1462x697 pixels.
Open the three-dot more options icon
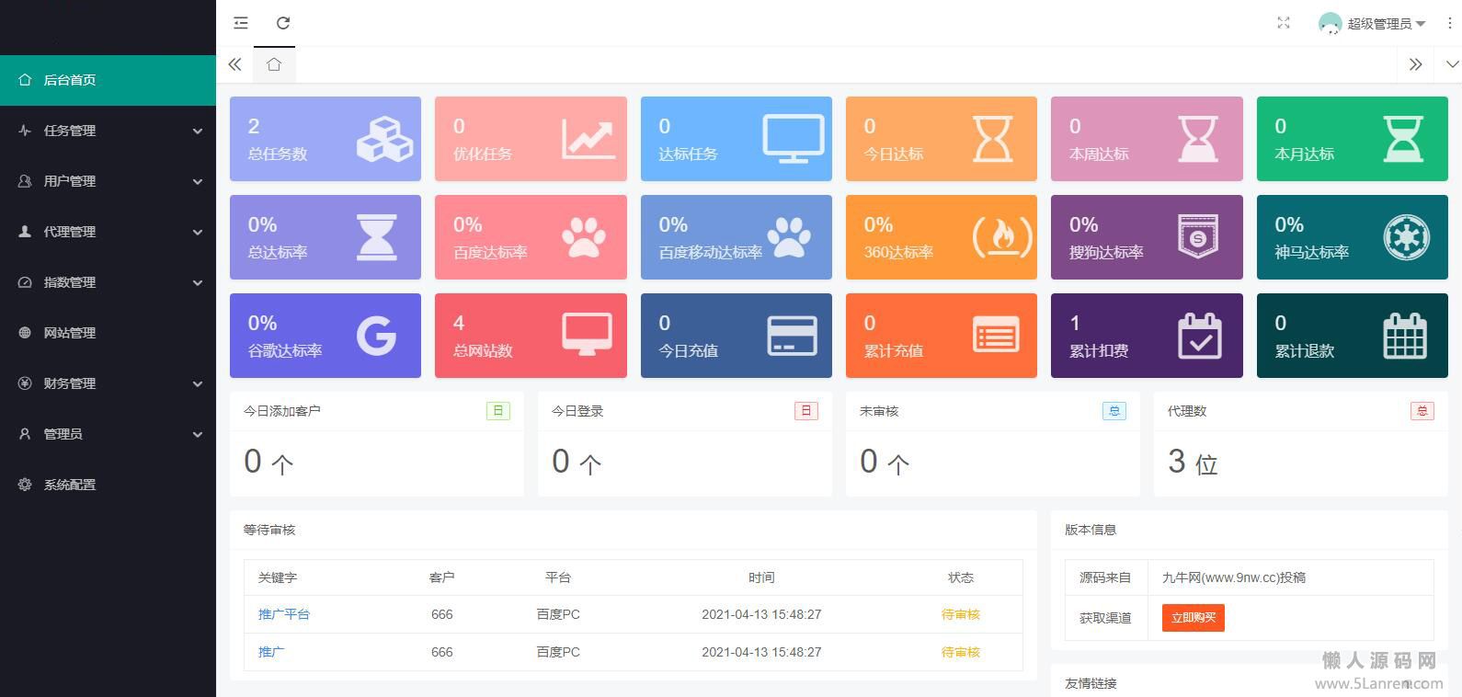click(1450, 23)
